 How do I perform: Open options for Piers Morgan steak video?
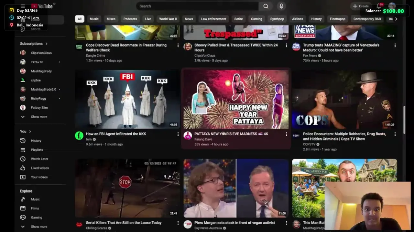tap(286, 223)
